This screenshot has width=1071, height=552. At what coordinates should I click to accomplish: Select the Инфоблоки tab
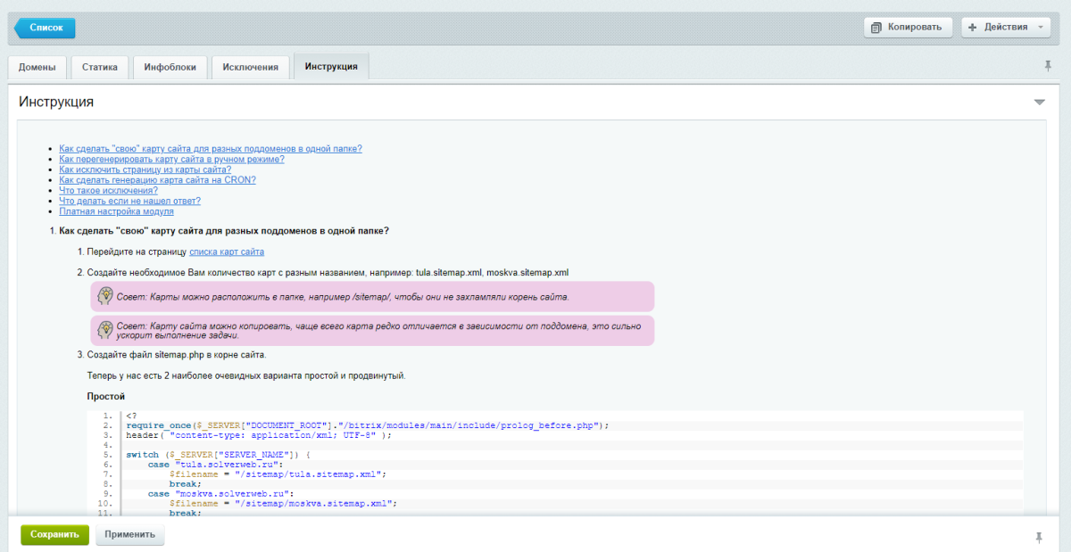pos(170,67)
